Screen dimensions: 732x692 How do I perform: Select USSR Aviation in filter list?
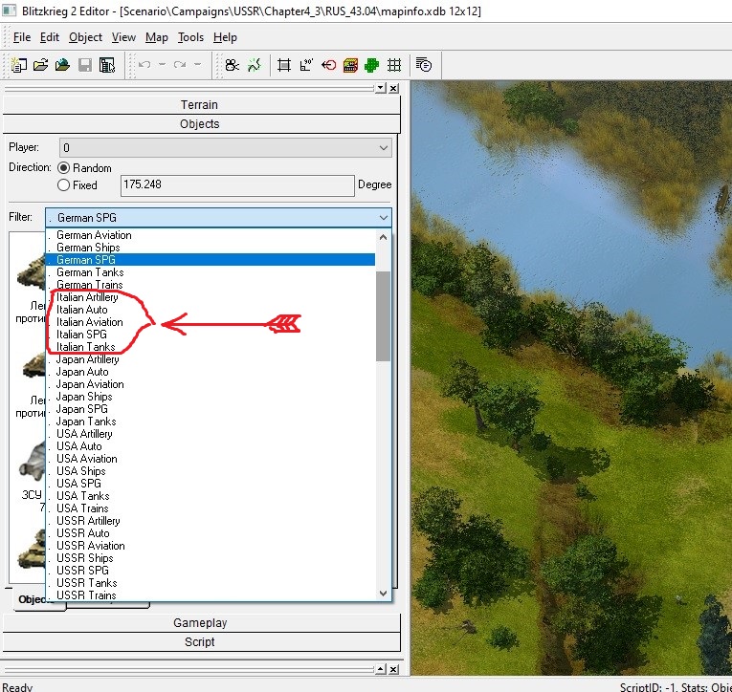point(211,546)
